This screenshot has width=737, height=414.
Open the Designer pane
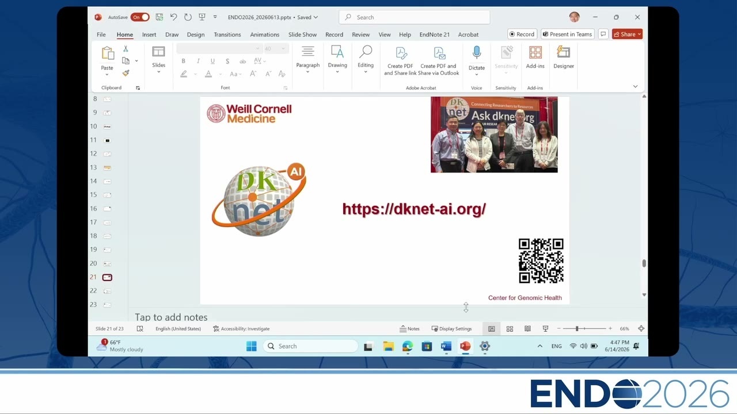pyautogui.click(x=564, y=58)
